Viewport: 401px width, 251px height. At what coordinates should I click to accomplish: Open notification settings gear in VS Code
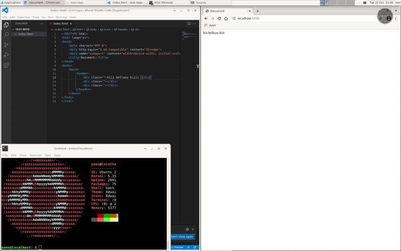(187, 229)
